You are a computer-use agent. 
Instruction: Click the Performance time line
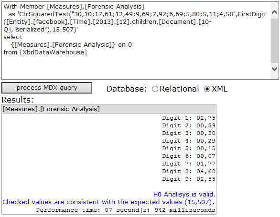tap(126, 210)
